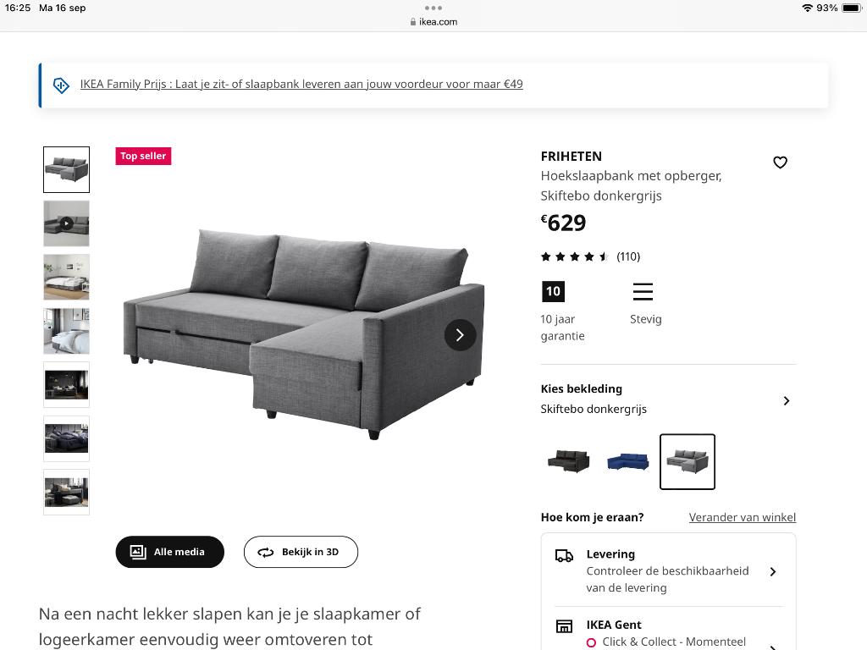
Task: Click the 10 jaar garantie badge
Action: pyautogui.click(x=553, y=291)
